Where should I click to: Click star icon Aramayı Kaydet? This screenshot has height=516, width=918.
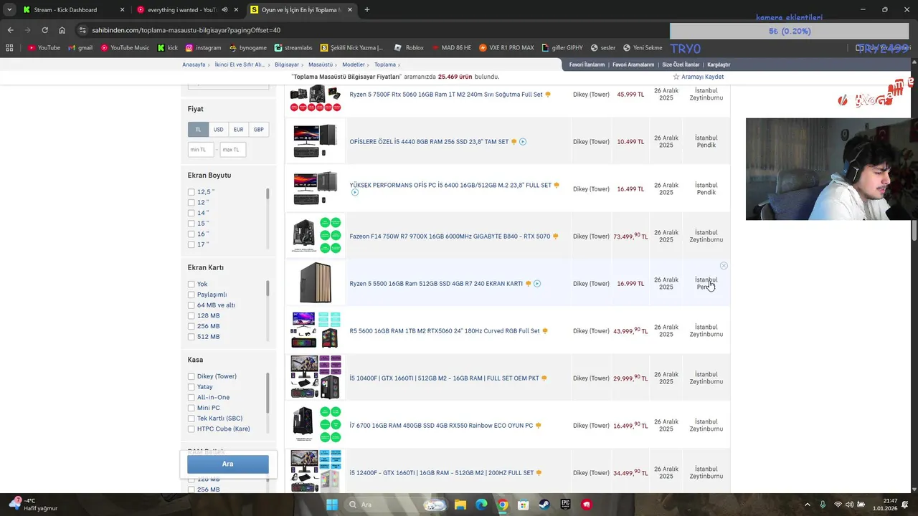(x=676, y=77)
